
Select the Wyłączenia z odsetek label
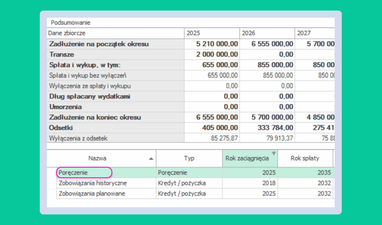(x=78, y=138)
